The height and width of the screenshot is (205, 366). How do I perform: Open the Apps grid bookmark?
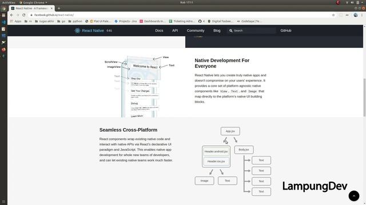click(15, 21)
